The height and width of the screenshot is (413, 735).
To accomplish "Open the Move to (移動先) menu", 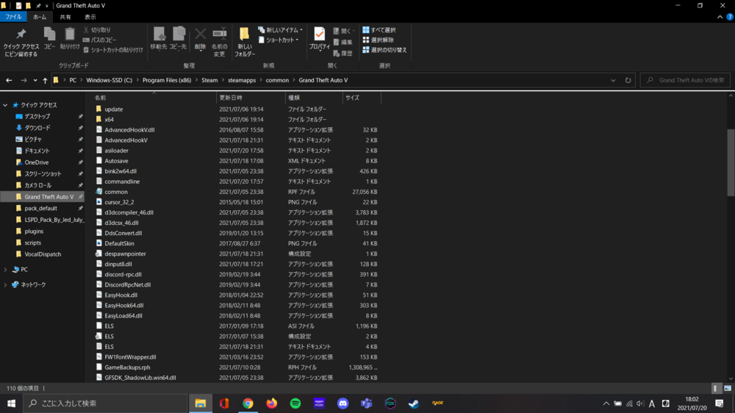I will pos(159,38).
